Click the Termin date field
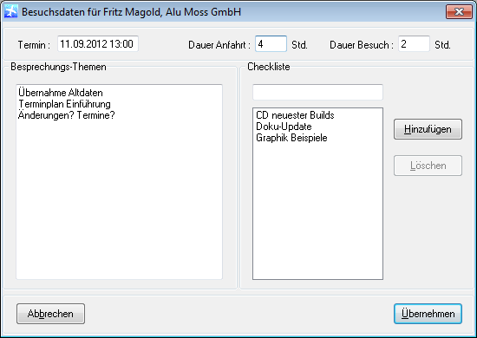Viewport: 477px width, 338px height. click(98, 44)
